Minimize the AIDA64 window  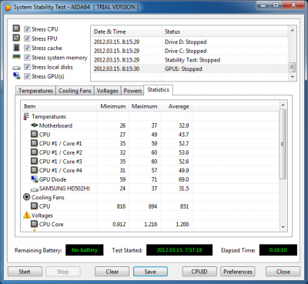263,5
